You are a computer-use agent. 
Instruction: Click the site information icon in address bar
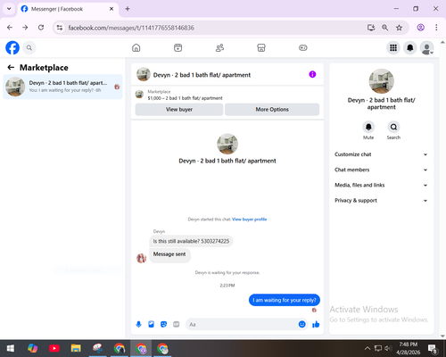60,28
